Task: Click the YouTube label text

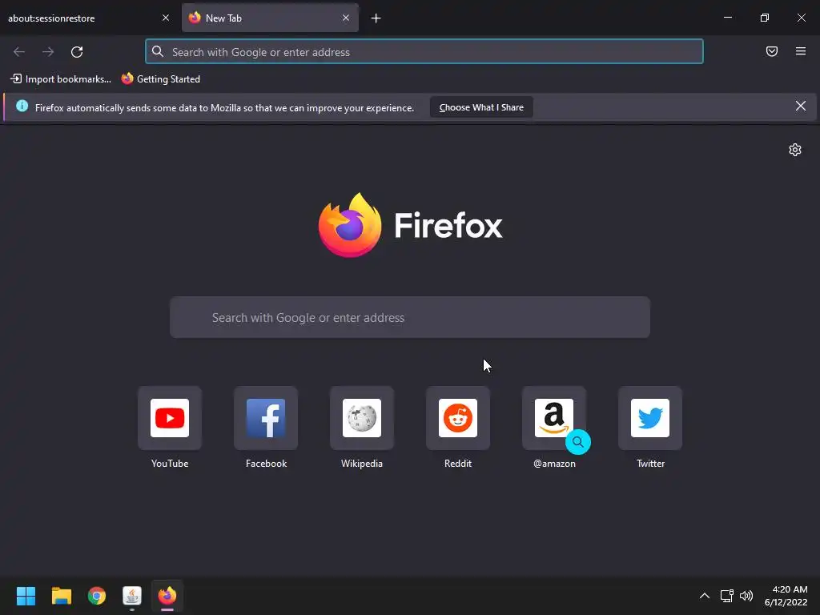Action: click(x=170, y=464)
